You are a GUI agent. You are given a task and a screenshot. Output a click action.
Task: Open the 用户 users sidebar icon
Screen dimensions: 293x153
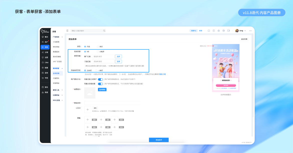(43, 42)
